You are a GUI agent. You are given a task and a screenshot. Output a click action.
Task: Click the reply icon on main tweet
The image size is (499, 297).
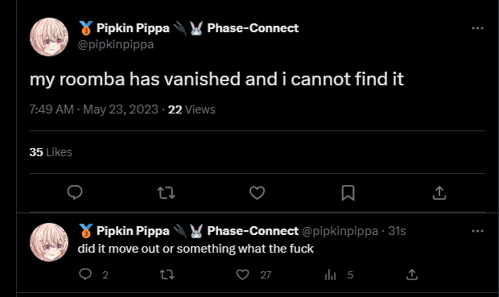coord(75,192)
